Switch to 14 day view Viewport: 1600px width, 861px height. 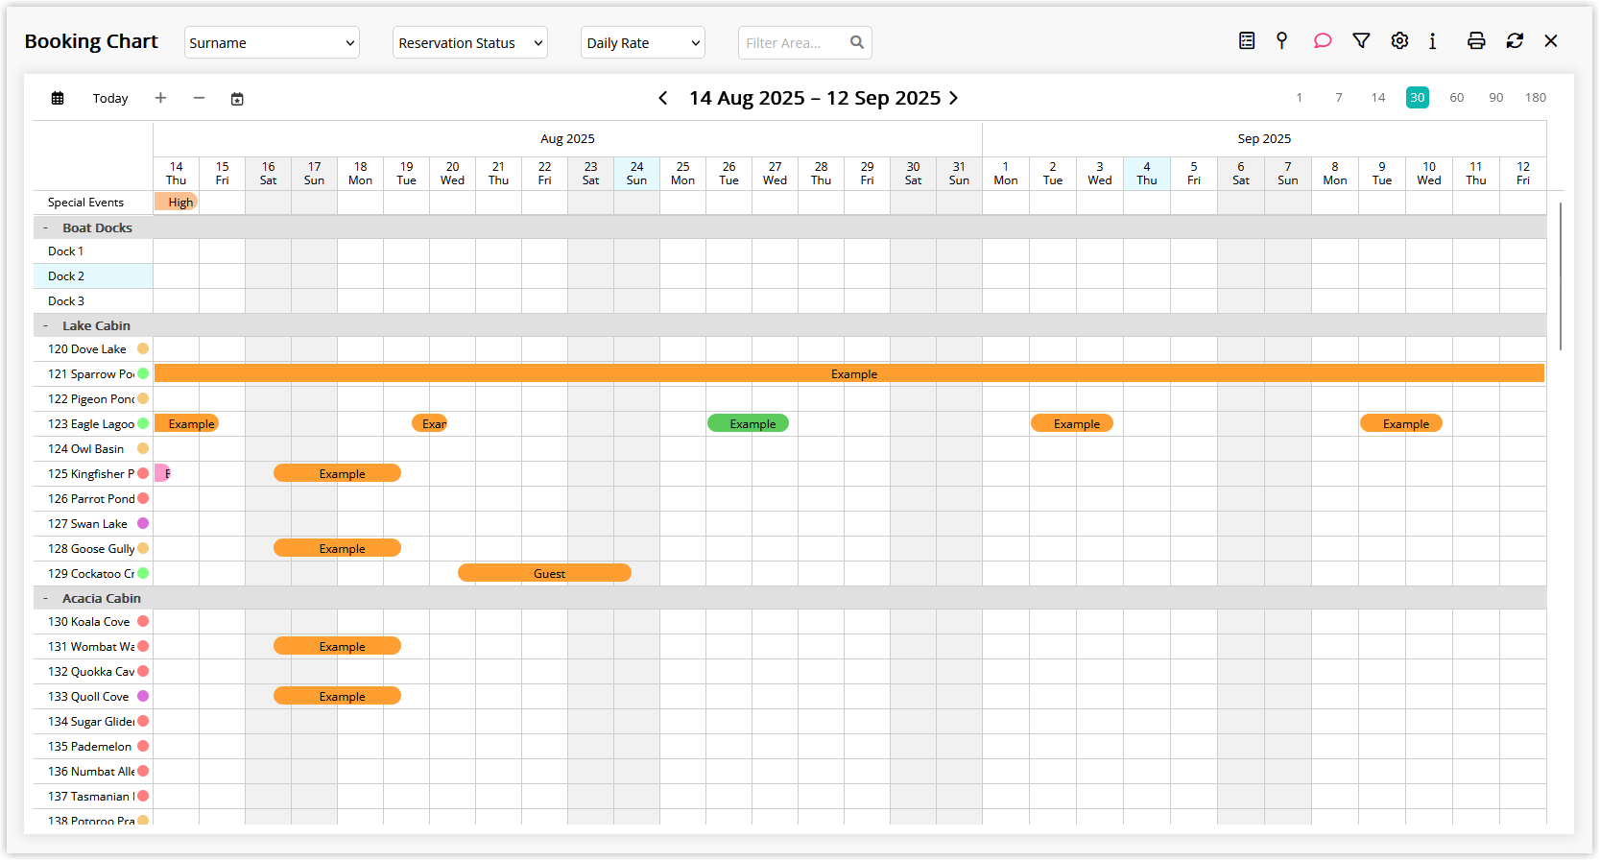pyautogui.click(x=1378, y=97)
